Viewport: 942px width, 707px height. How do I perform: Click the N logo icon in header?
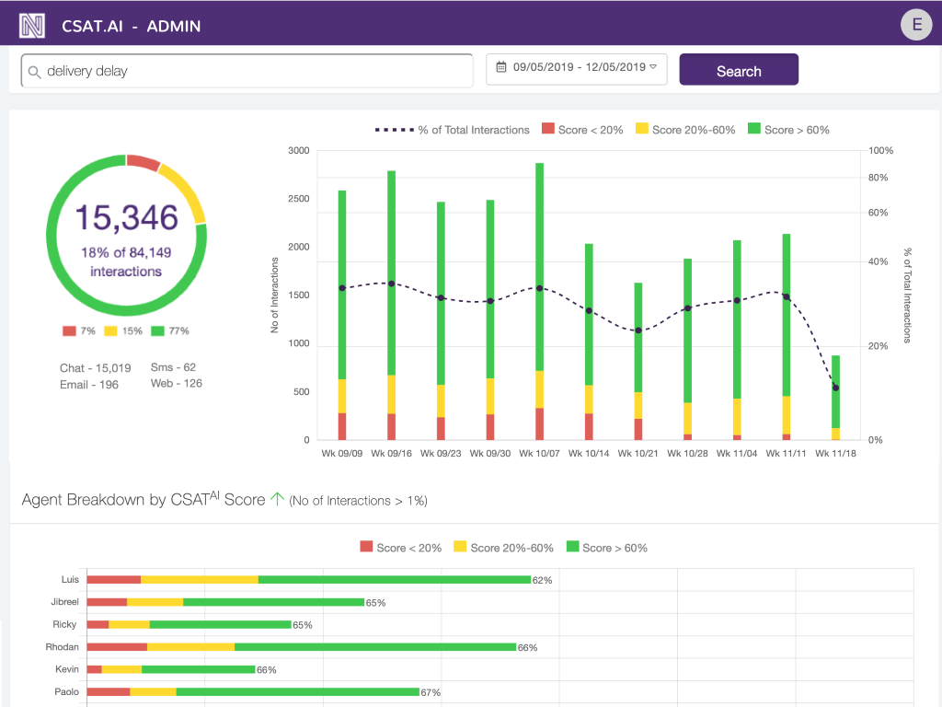click(x=32, y=25)
